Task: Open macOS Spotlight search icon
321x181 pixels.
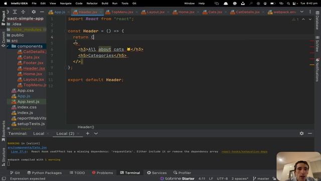Action: (x=288, y=4)
